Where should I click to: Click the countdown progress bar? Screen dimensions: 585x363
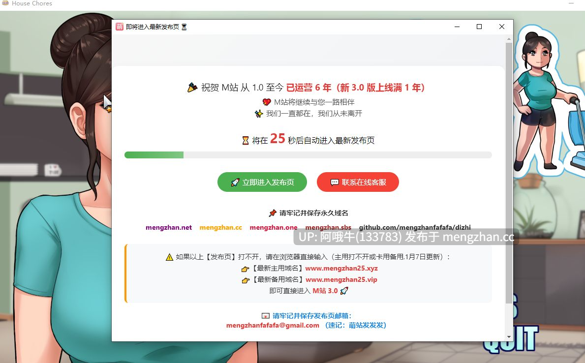(x=308, y=155)
